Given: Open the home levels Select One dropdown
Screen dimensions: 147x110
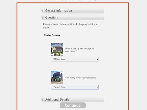Looking at the screenshot, I should [x=75, y=87].
